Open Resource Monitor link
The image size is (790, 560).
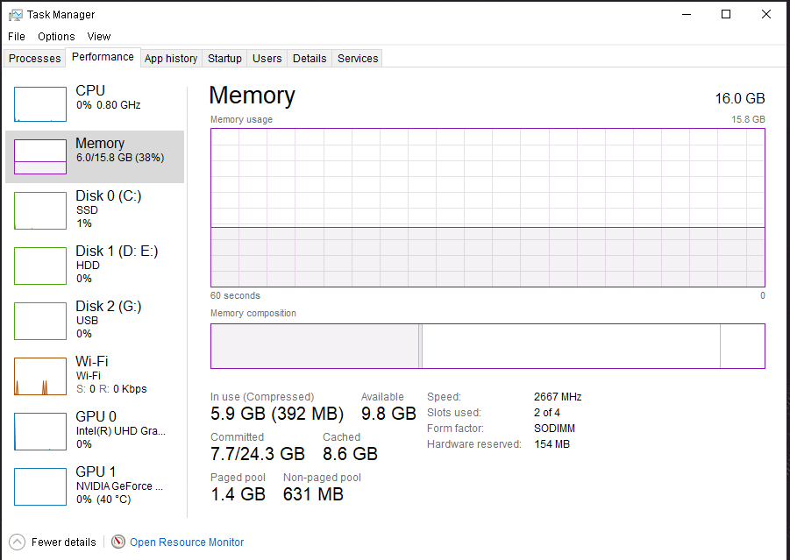(187, 542)
